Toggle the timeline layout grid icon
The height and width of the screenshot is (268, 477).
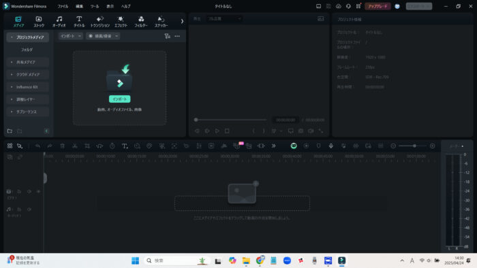(10, 146)
